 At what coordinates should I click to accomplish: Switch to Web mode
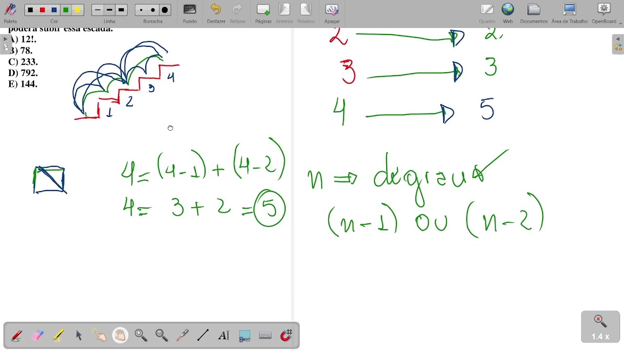coord(508,13)
